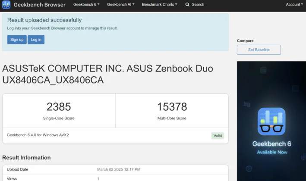Select the 15378 multi-core score
This screenshot has width=306, height=181.
coord(172,107)
